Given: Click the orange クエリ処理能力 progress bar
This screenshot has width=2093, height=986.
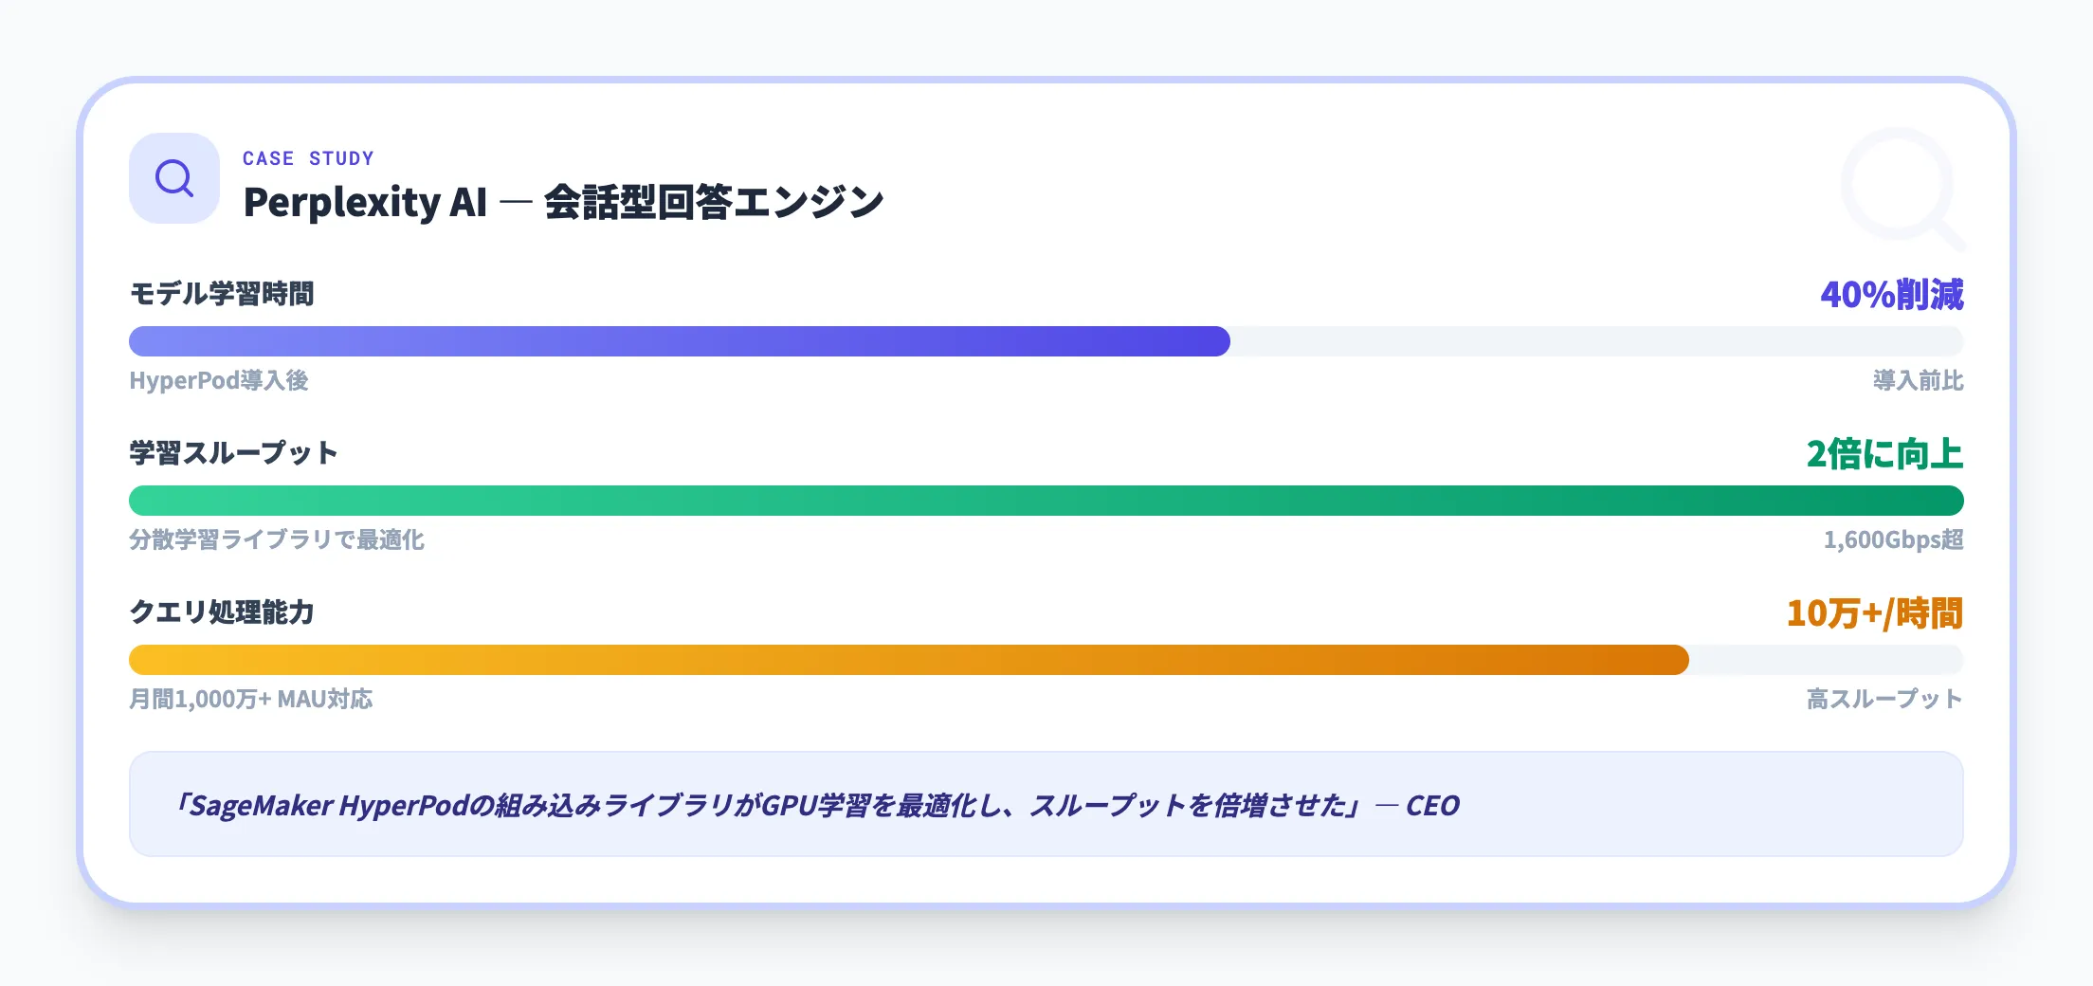Looking at the screenshot, I should click(x=908, y=660).
